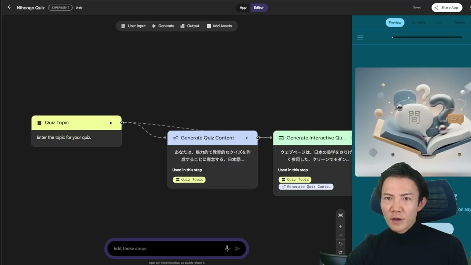The image size is (471, 265).
Task: Select the Quiz Topic node header
Action: [76, 123]
